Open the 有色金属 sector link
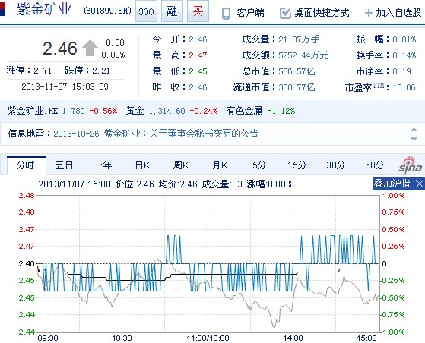 244,111
